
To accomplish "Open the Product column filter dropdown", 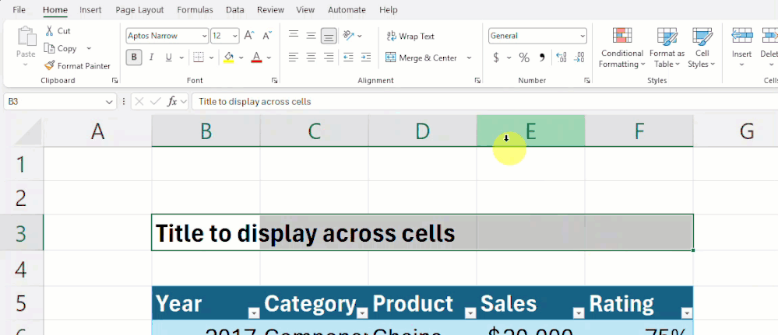I will point(470,312).
